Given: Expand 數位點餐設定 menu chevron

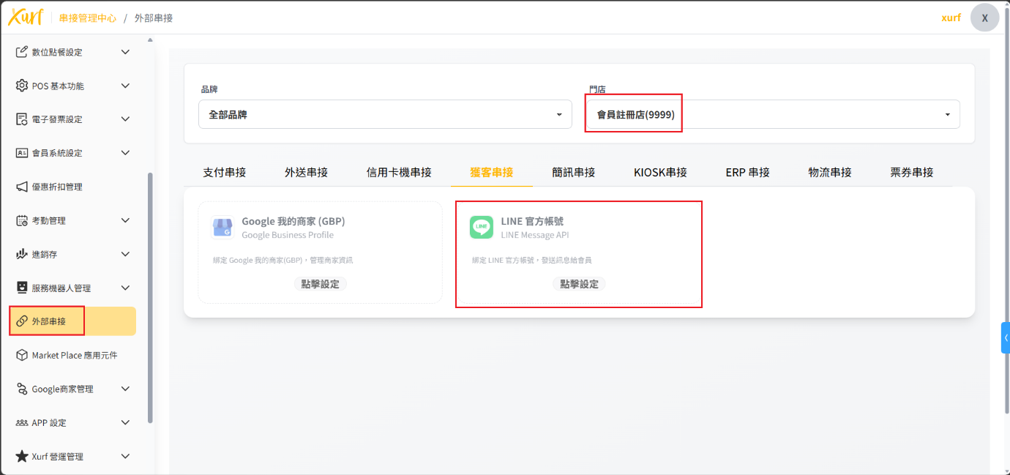Looking at the screenshot, I should (x=125, y=52).
